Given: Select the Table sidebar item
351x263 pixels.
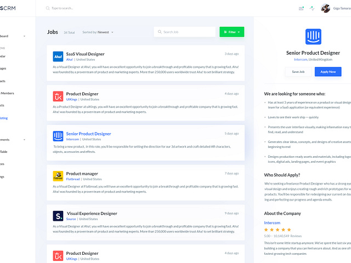Looking at the screenshot, I should (4, 152).
